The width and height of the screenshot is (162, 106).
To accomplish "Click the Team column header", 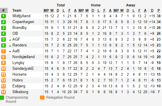I will (x=17, y=11).
